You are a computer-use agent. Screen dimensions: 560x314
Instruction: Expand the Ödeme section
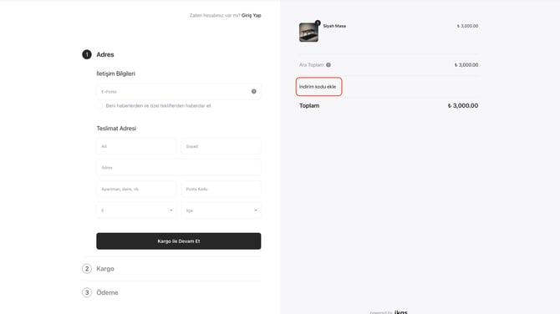point(107,292)
